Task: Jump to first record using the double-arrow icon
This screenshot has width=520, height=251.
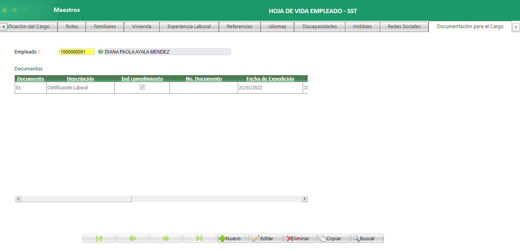Action: click(x=99, y=238)
